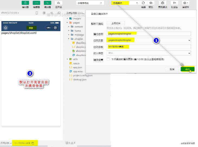Click the 编译 compile refresh icon

pyautogui.click(x=143, y=3)
